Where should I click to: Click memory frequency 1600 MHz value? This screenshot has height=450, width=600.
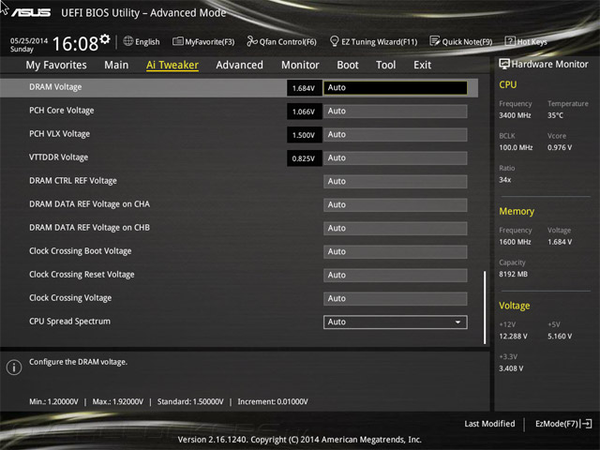pos(515,242)
